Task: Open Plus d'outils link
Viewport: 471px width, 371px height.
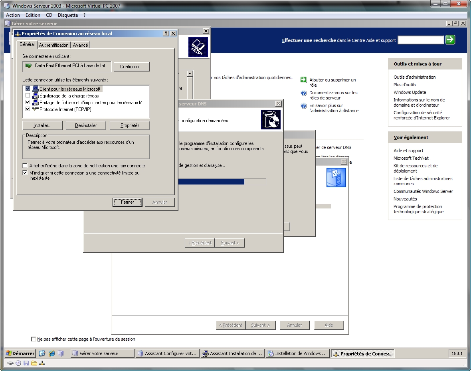Action: (x=405, y=85)
